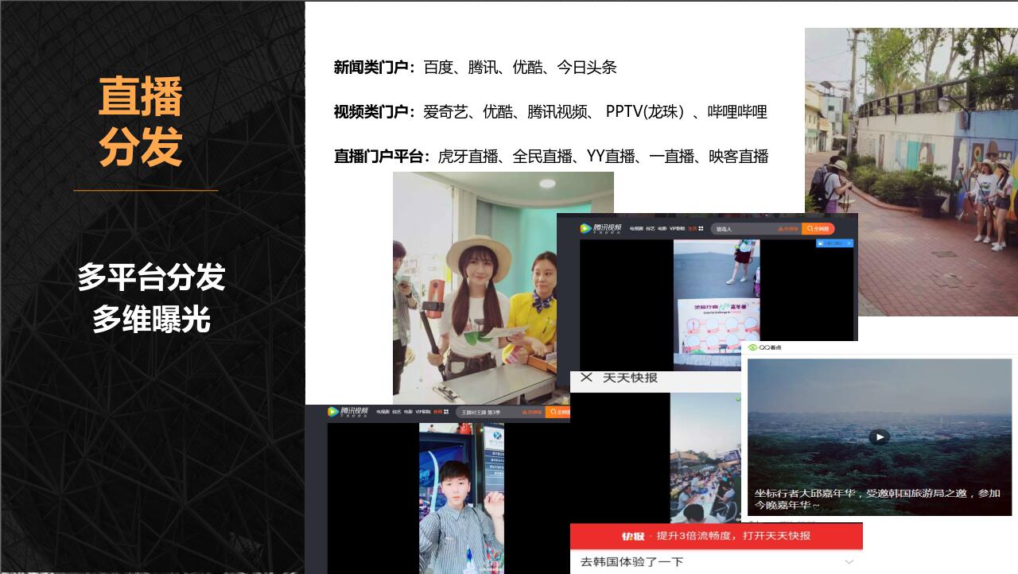The width and height of the screenshot is (1018, 574).
Task: Click the 多平台分发 subtitle text
Action: pos(151,277)
